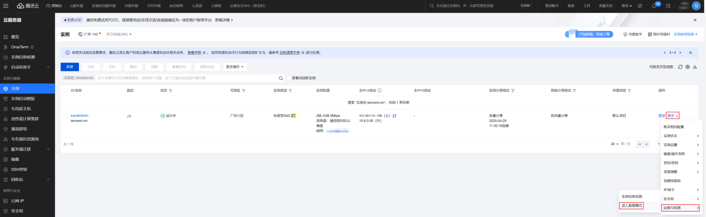Refresh the instance list

click(x=680, y=67)
